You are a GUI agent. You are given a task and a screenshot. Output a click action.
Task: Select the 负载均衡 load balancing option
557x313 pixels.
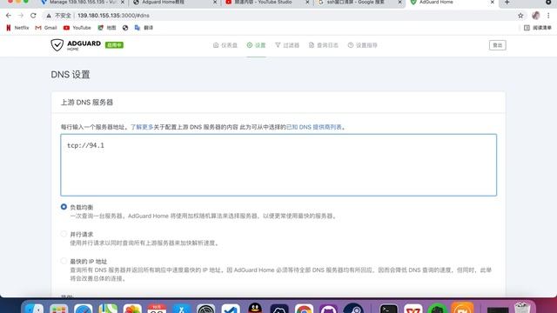tap(64, 207)
